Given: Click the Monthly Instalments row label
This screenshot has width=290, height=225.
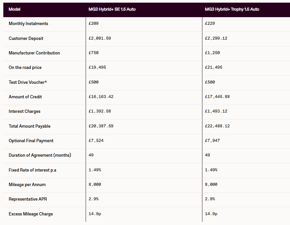Looking at the screenshot, I should (28, 24).
